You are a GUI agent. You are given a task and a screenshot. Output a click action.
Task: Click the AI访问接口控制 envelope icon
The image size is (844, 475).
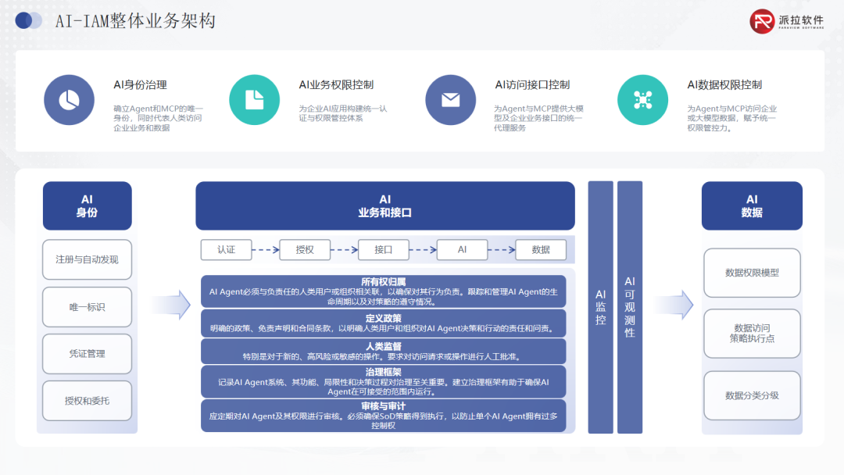tap(450, 100)
